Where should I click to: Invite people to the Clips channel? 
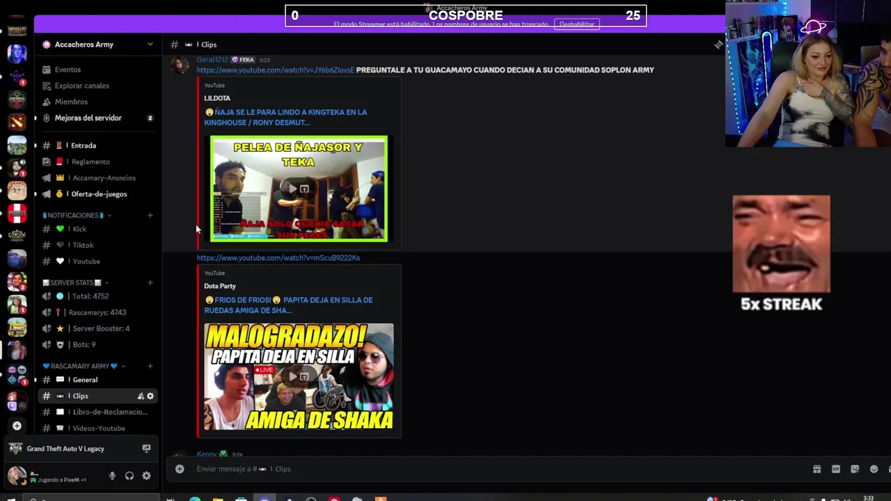(x=141, y=396)
